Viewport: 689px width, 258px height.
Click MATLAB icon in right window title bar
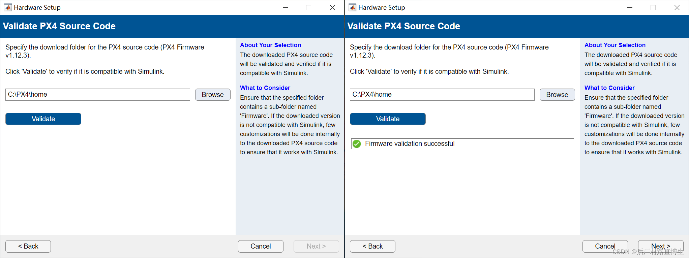(x=352, y=7)
